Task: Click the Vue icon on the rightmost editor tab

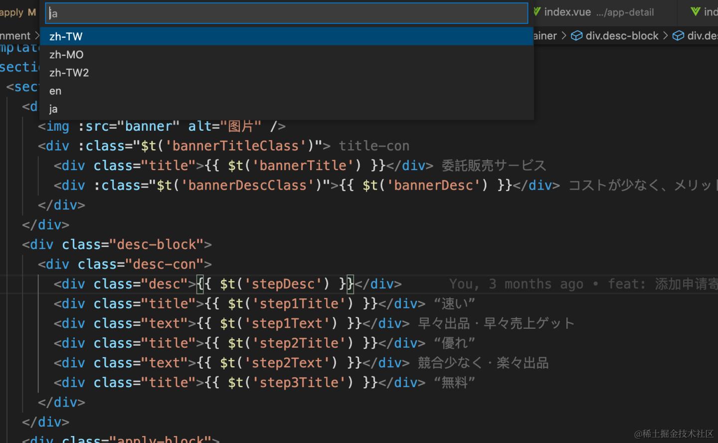Action: [695, 12]
